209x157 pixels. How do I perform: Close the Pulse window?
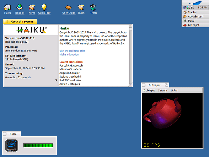tap(5, 134)
